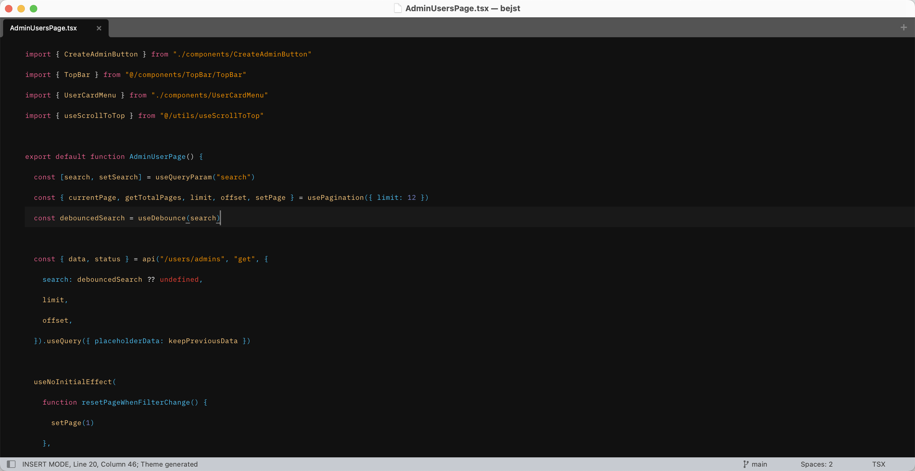Close the AdminUsersPage.tsx tab
The width and height of the screenshot is (915, 471).
pos(99,28)
